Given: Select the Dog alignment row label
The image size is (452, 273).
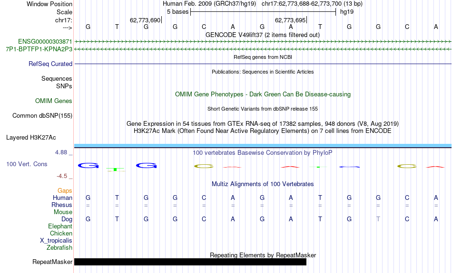Looking at the screenshot, I should pyautogui.click(x=67, y=219).
